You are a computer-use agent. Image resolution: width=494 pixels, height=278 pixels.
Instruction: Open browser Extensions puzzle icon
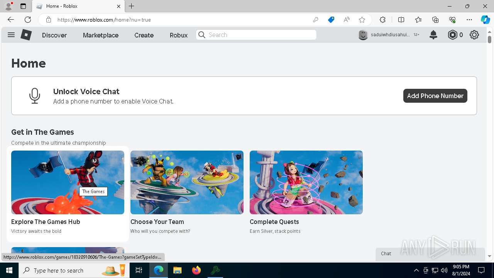(382, 20)
